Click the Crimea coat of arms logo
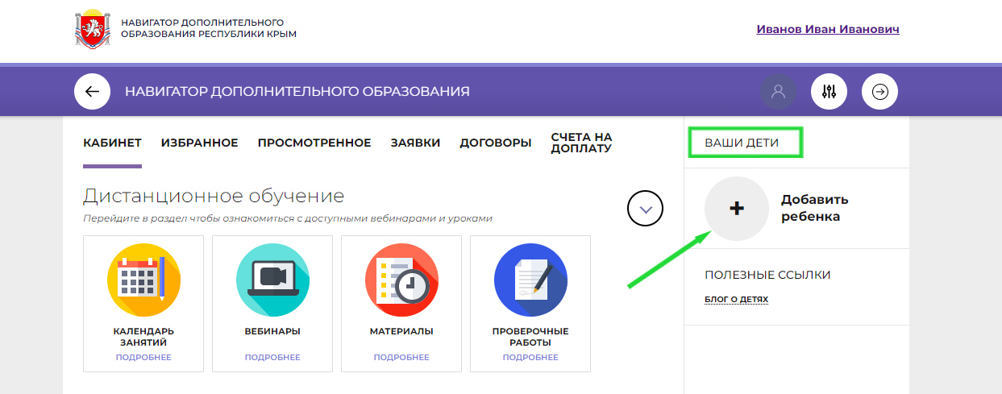The image size is (1002, 394). (x=91, y=28)
